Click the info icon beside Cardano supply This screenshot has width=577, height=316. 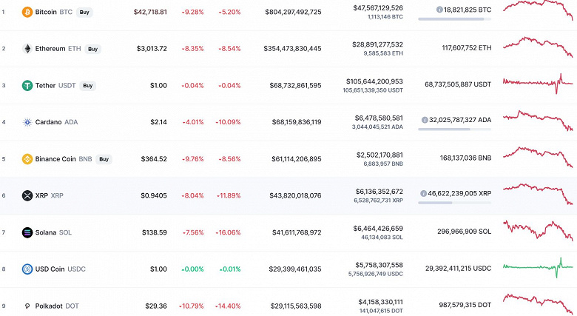click(x=424, y=119)
